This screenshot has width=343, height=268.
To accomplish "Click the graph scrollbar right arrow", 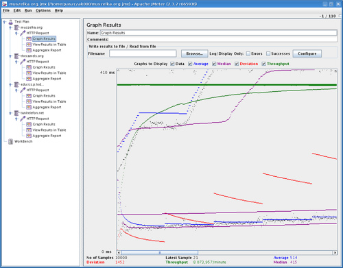I will click(x=335, y=253).
